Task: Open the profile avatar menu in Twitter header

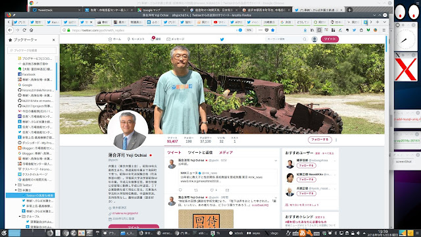Action: click(x=314, y=39)
